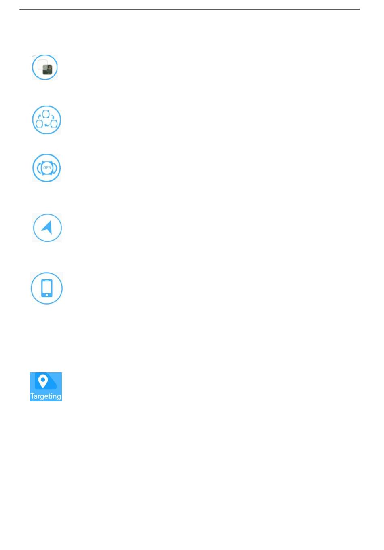Viewport: 384px width, 550px height.
Task: Select the satellite map thumbnail square
Action: [48, 70]
